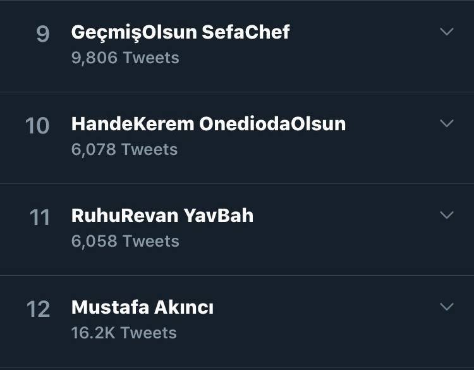Click the 16.2K Tweets count
The height and width of the screenshot is (370, 474).
pos(124,333)
